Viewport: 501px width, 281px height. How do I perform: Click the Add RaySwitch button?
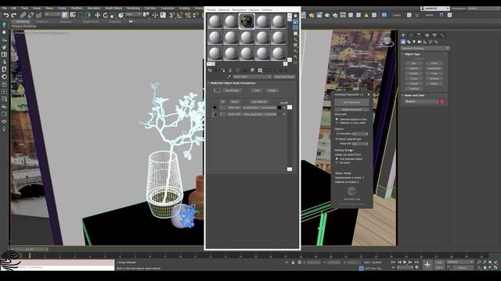tap(351, 102)
